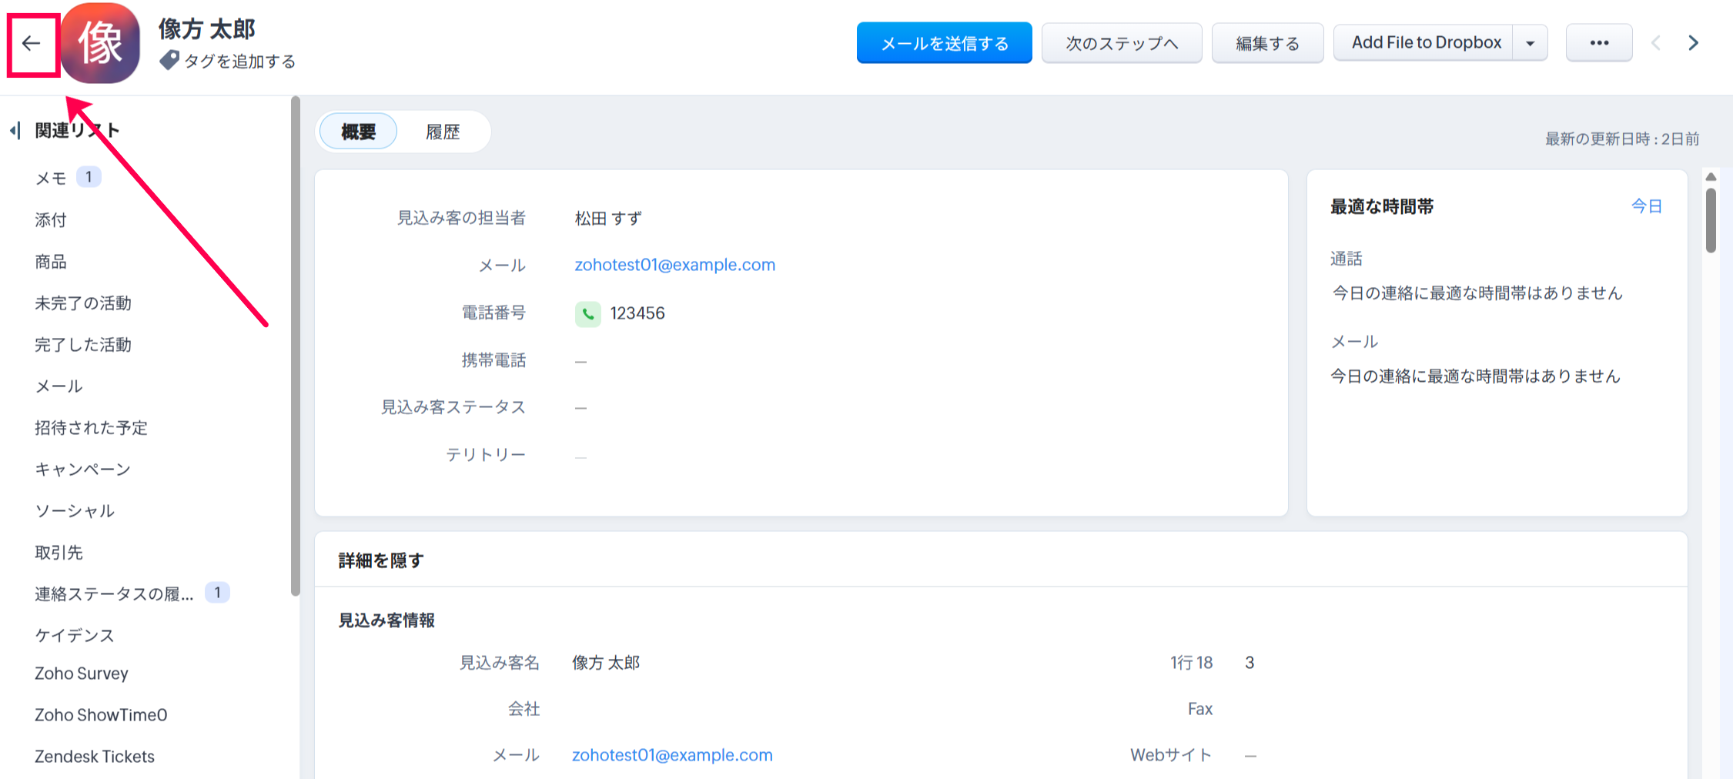
Task: Open zohotest01@example.com link in summary card
Action: (674, 265)
